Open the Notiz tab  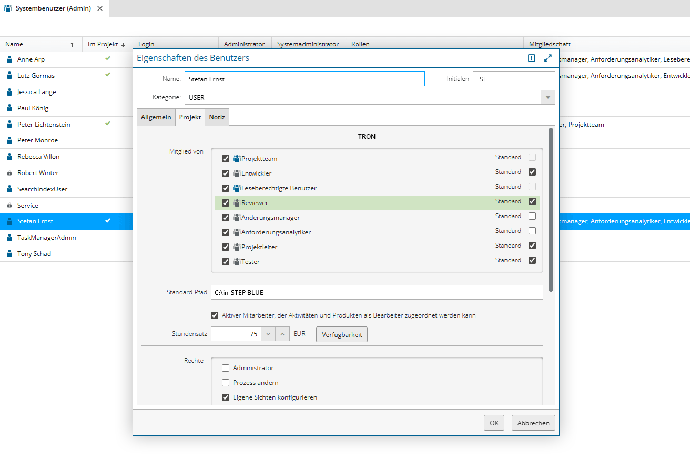pos(217,117)
